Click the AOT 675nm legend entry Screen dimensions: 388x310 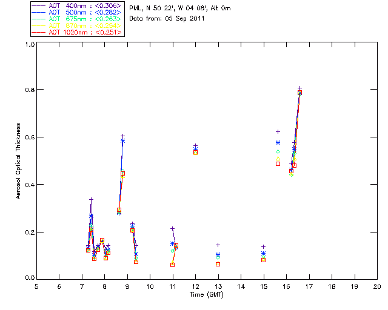point(77,19)
